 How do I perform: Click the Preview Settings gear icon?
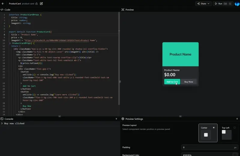click(x=123, y=119)
